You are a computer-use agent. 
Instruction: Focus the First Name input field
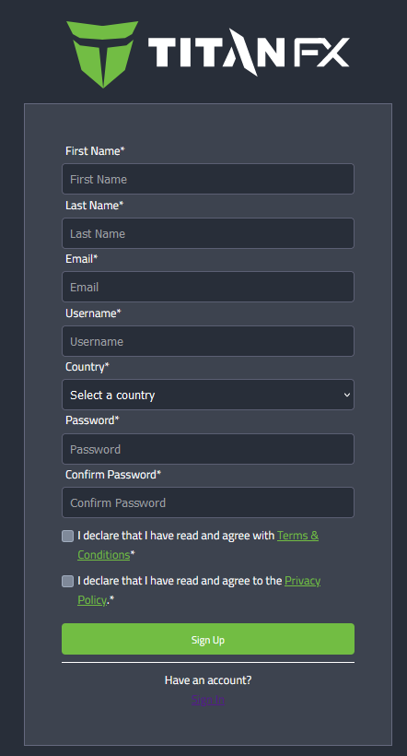pos(208,179)
